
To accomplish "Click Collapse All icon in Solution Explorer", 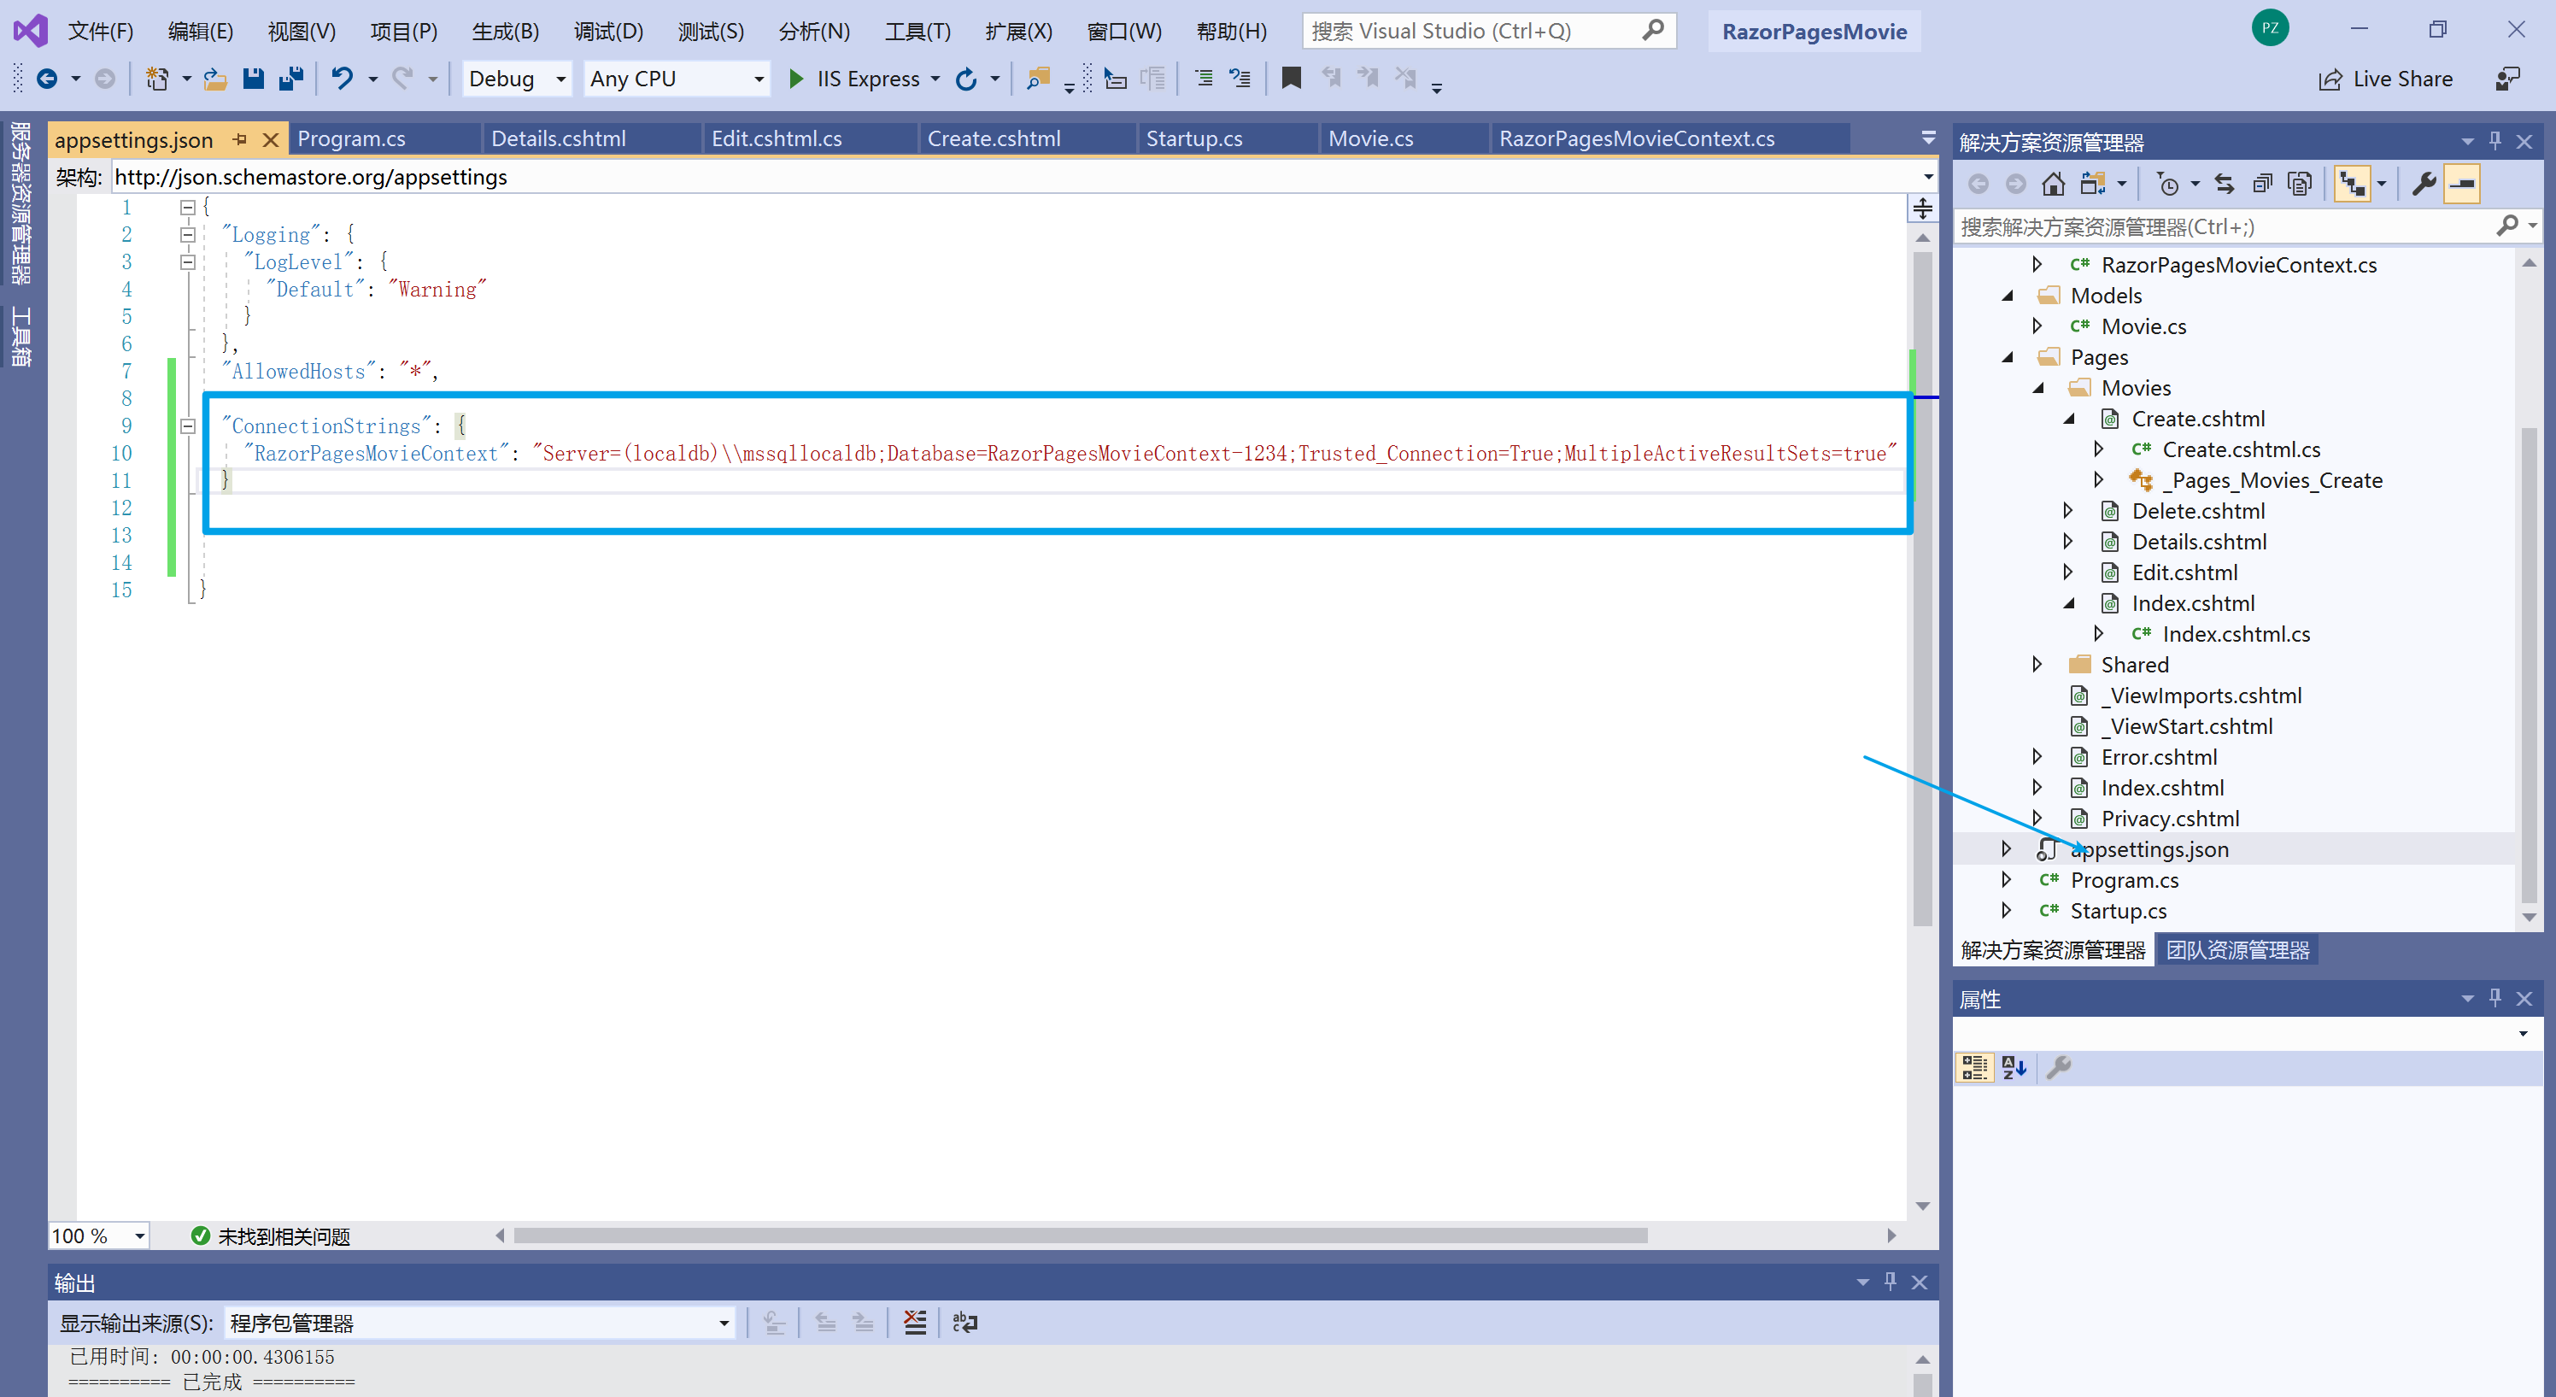I will click(x=2262, y=184).
